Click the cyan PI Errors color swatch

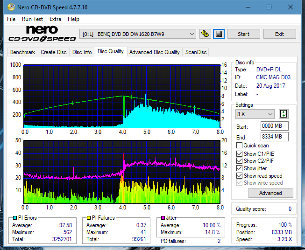click(x=15, y=218)
